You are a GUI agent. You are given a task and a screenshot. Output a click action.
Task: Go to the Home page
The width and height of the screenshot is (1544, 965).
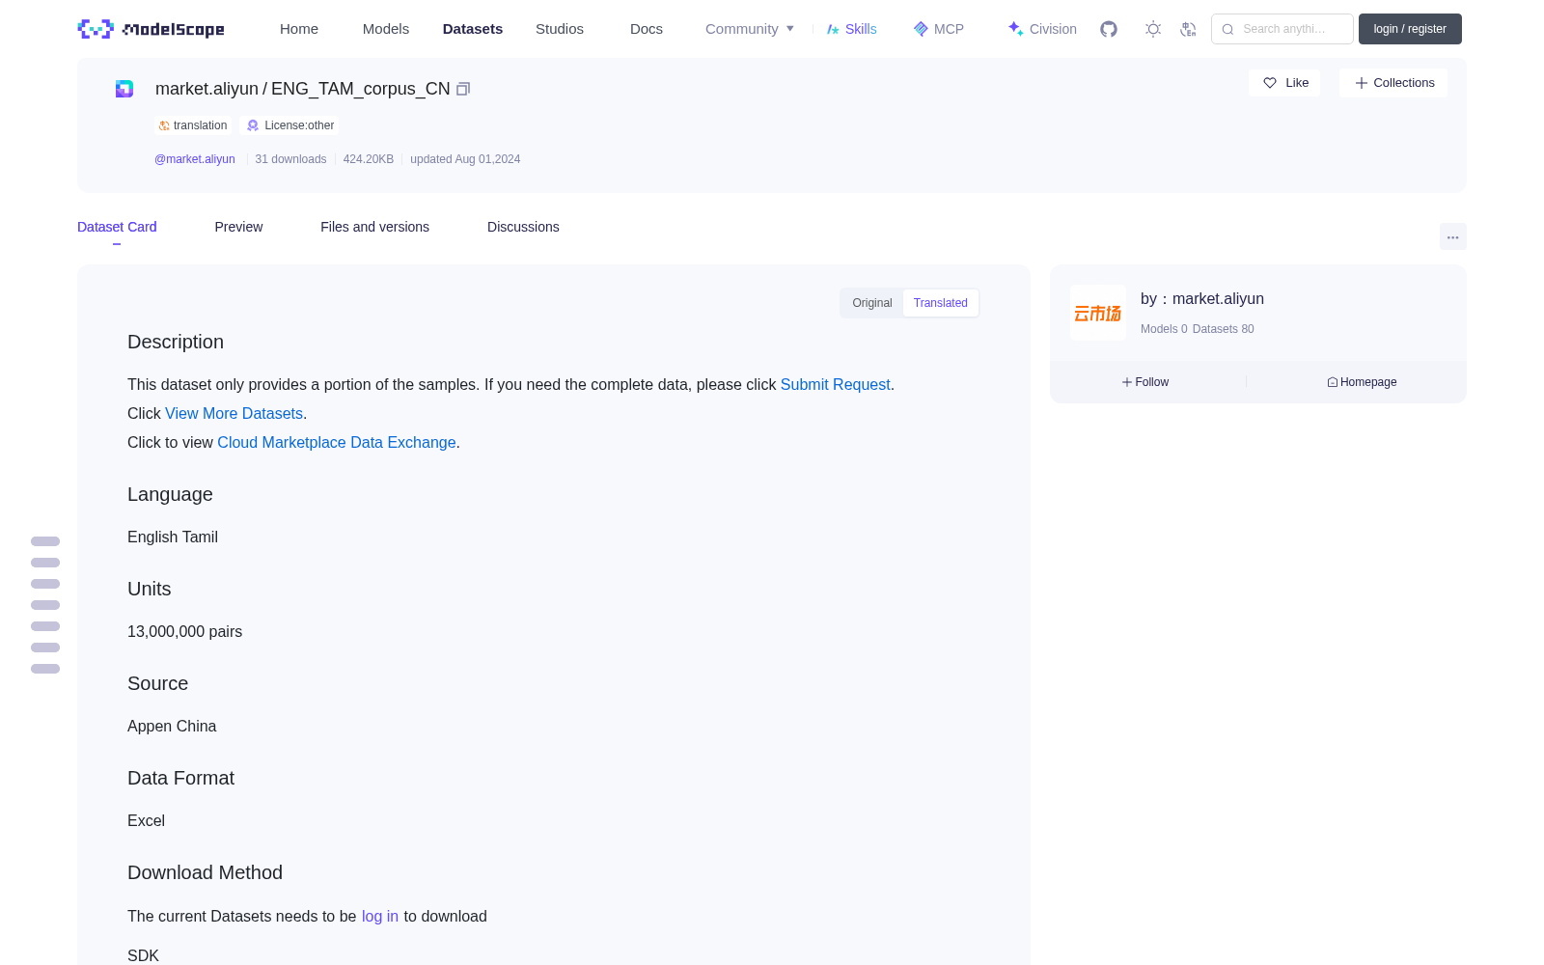[299, 29]
